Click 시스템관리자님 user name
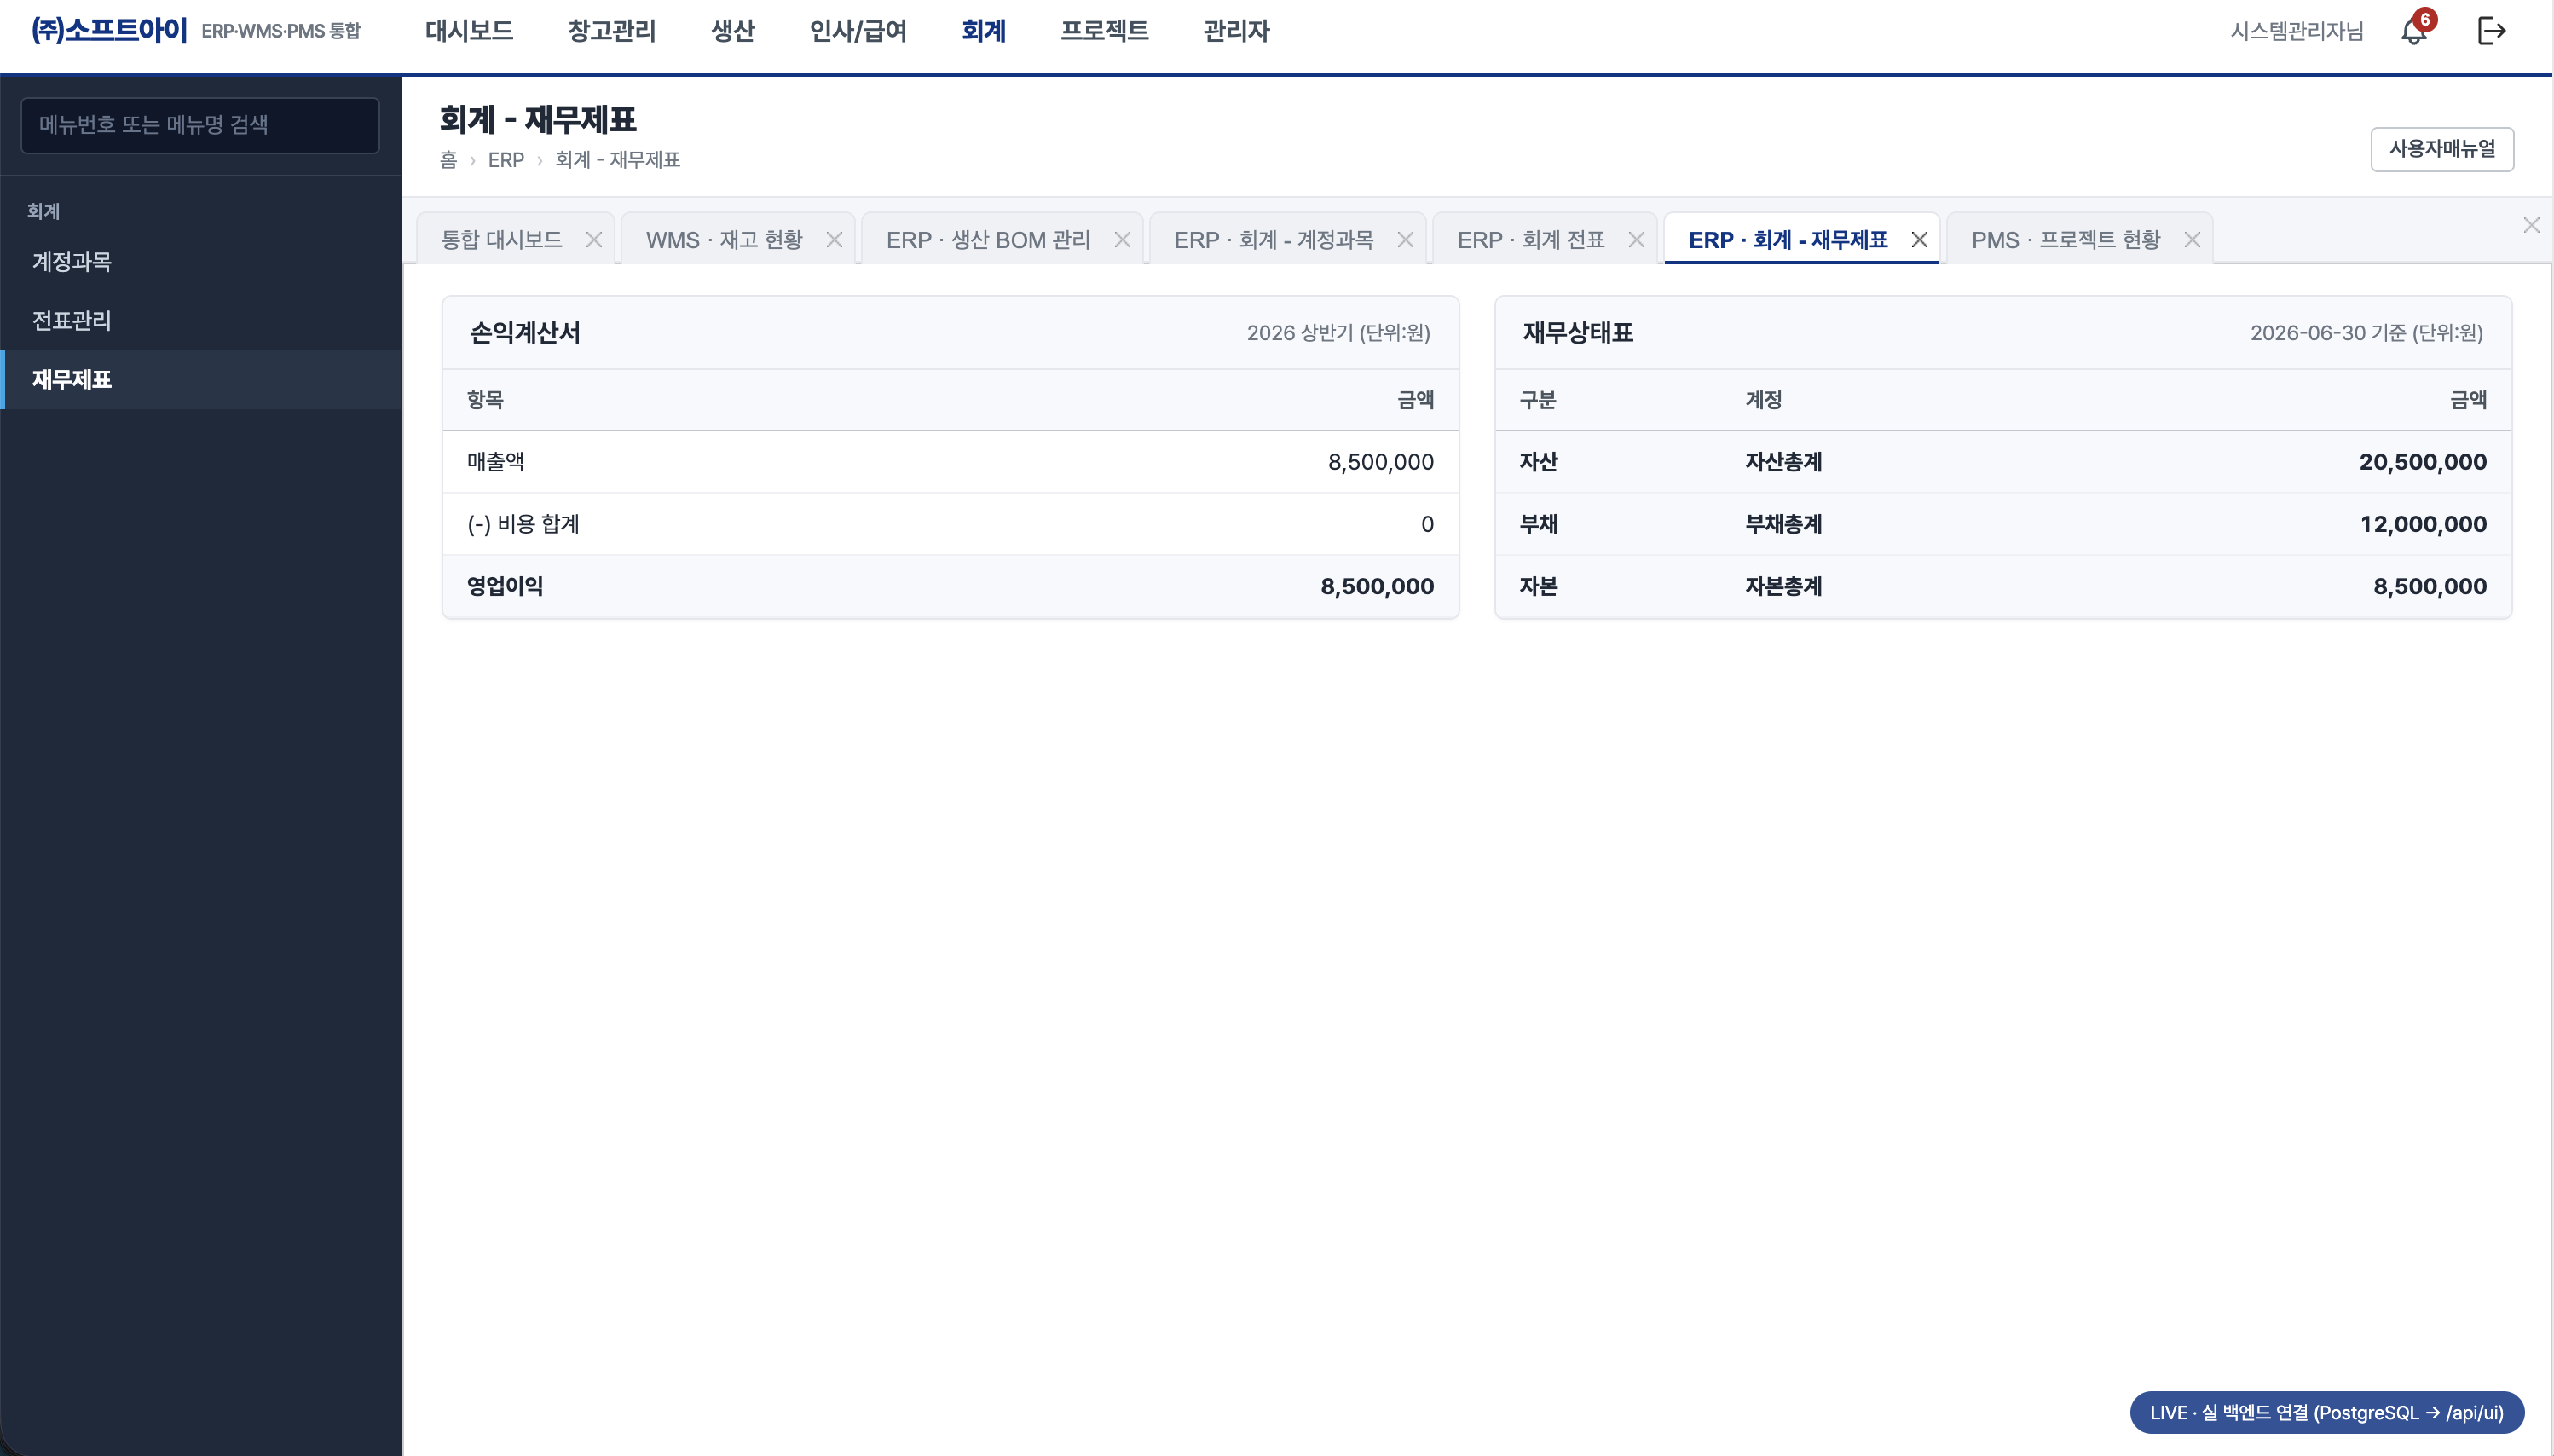The width and height of the screenshot is (2554, 1456). coord(2296,31)
